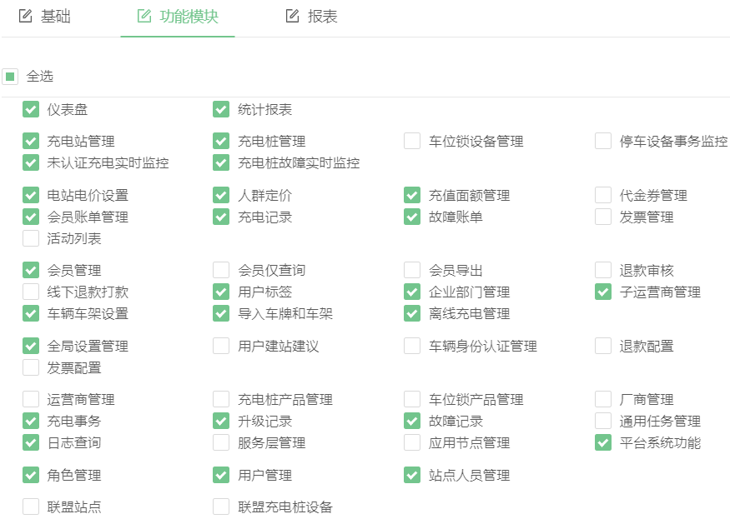Uncheck the 平台系统功能 checkbox
This screenshot has height=519, width=730.
603,442
